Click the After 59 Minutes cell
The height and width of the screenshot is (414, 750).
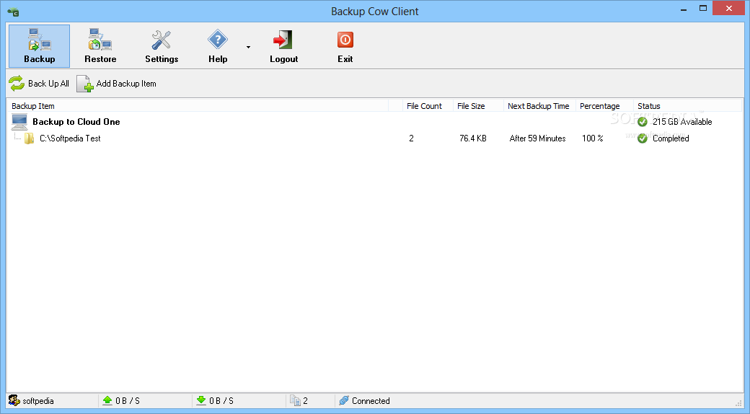538,138
